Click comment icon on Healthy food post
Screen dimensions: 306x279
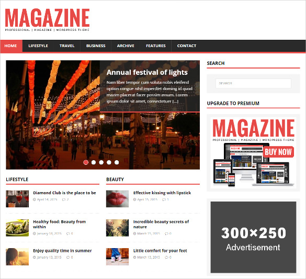(68, 233)
